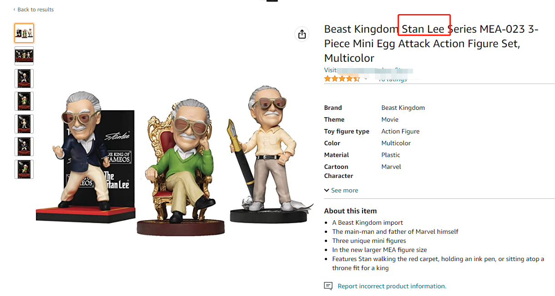The image size is (555, 296).
Task: Select the fifth thumbnail in image list
Action: pyautogui.click(x=24, y=124)
